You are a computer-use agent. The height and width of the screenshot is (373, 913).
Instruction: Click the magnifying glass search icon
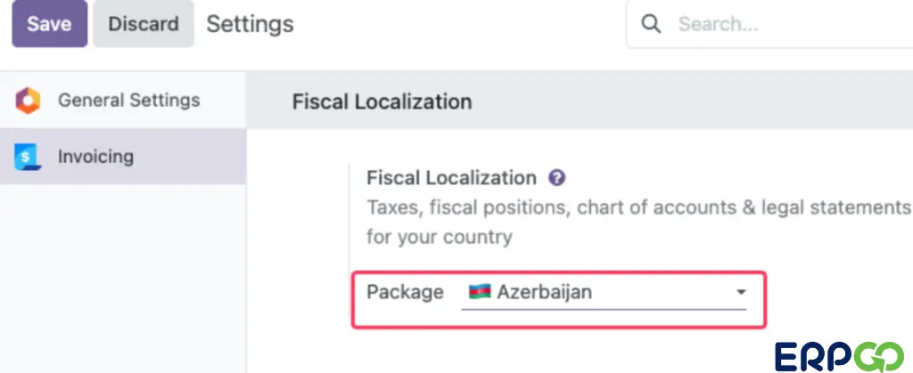[650, 24]
